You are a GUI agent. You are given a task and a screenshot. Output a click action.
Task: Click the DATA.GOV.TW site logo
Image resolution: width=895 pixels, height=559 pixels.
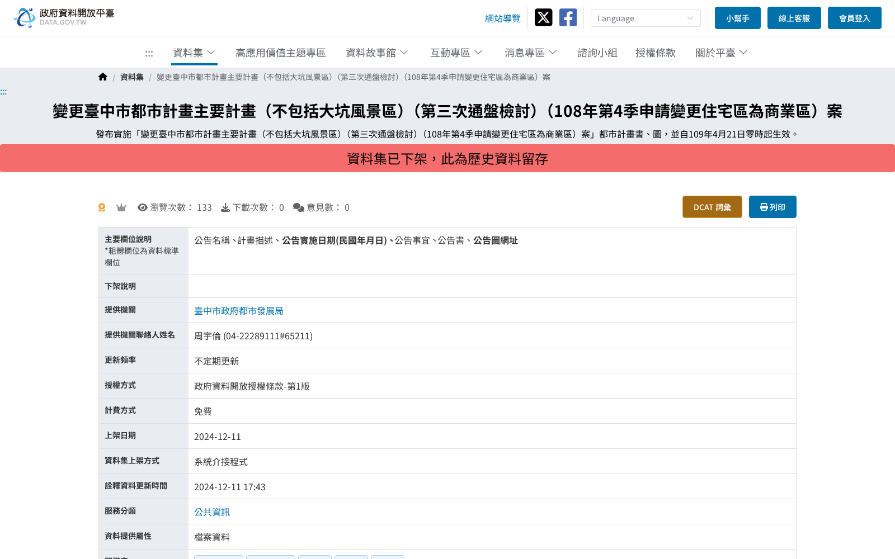[64, 17]
